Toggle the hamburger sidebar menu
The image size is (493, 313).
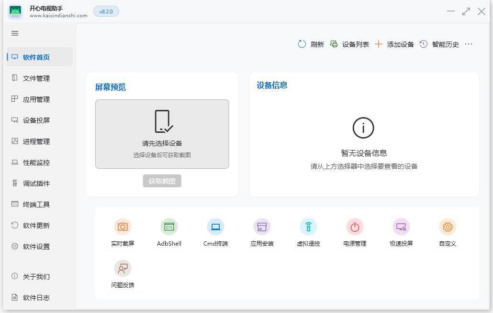click(15, 33)
